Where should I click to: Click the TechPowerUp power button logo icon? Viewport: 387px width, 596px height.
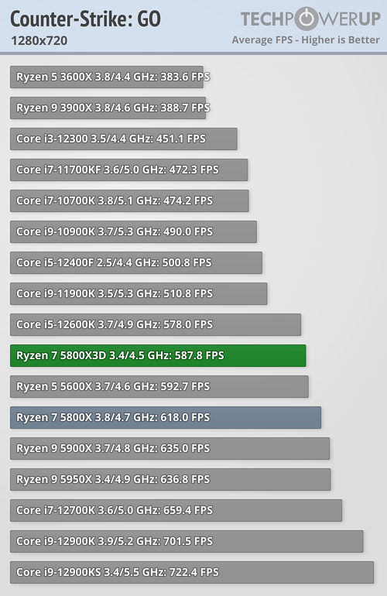307,19
